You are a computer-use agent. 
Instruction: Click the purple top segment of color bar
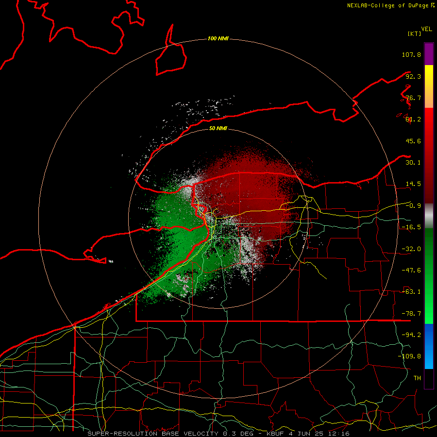click(429, 54)
